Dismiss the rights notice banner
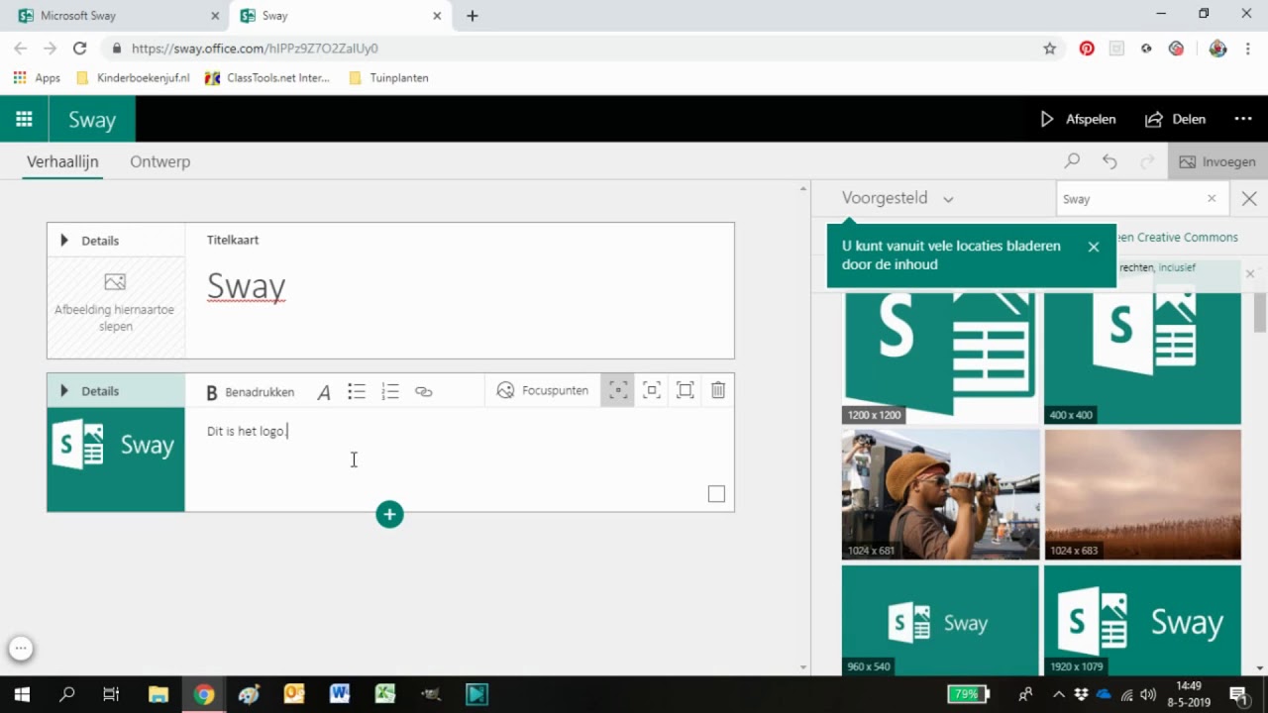Screen dimensions: 1268x713 click(x=1249, y=274)
